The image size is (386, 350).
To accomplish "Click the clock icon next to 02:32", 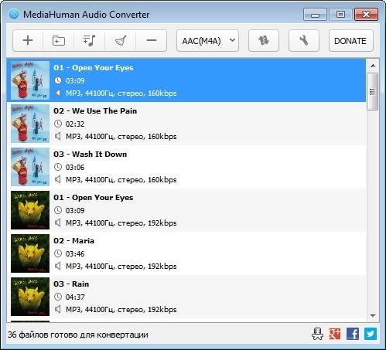I will coord(58,124).
